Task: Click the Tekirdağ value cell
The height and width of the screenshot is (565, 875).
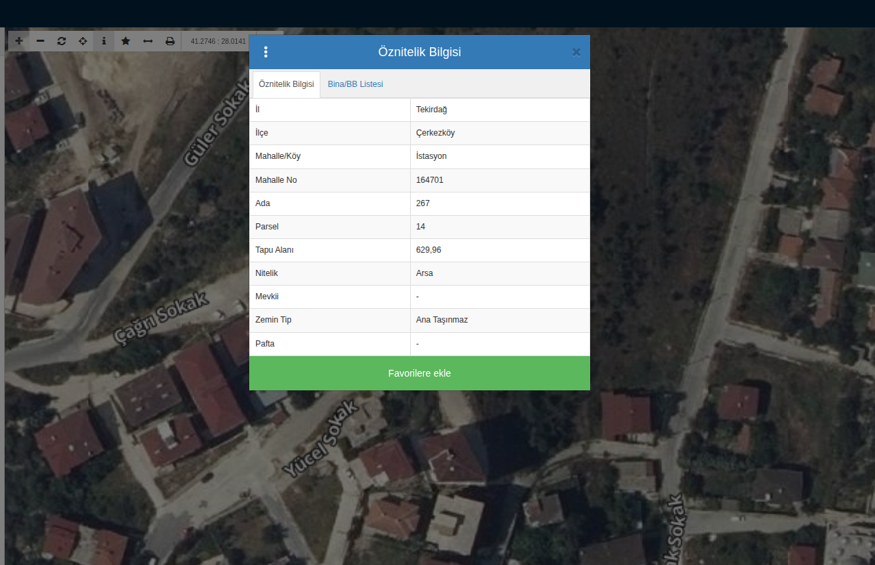Action: pos(500,110)
